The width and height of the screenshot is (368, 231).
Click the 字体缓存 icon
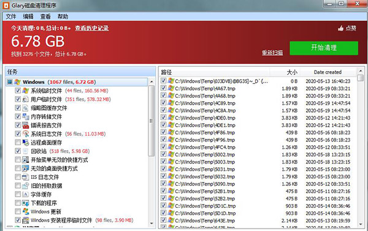tap(25, 194)
